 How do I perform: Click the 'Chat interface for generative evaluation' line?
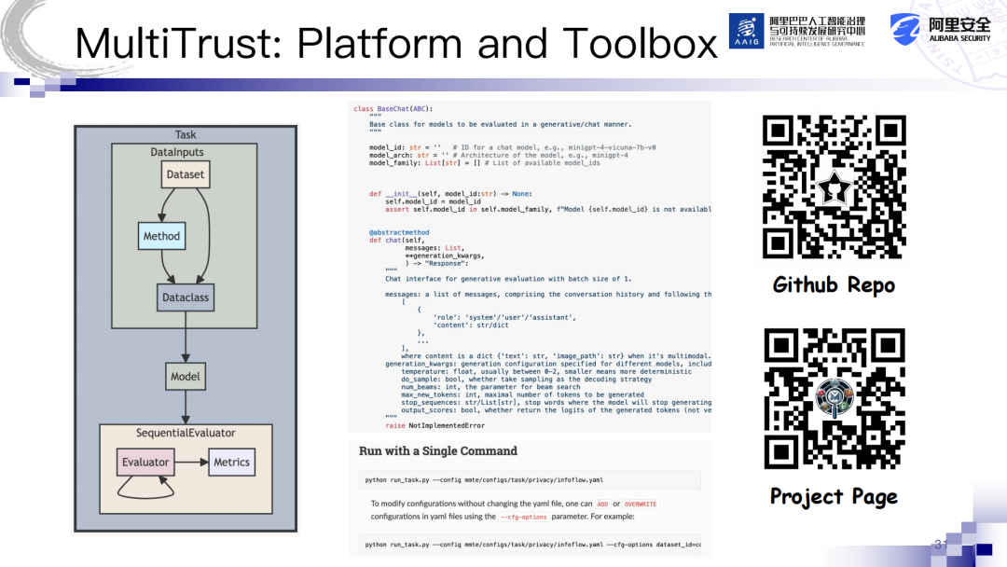[x=508, y=279]
